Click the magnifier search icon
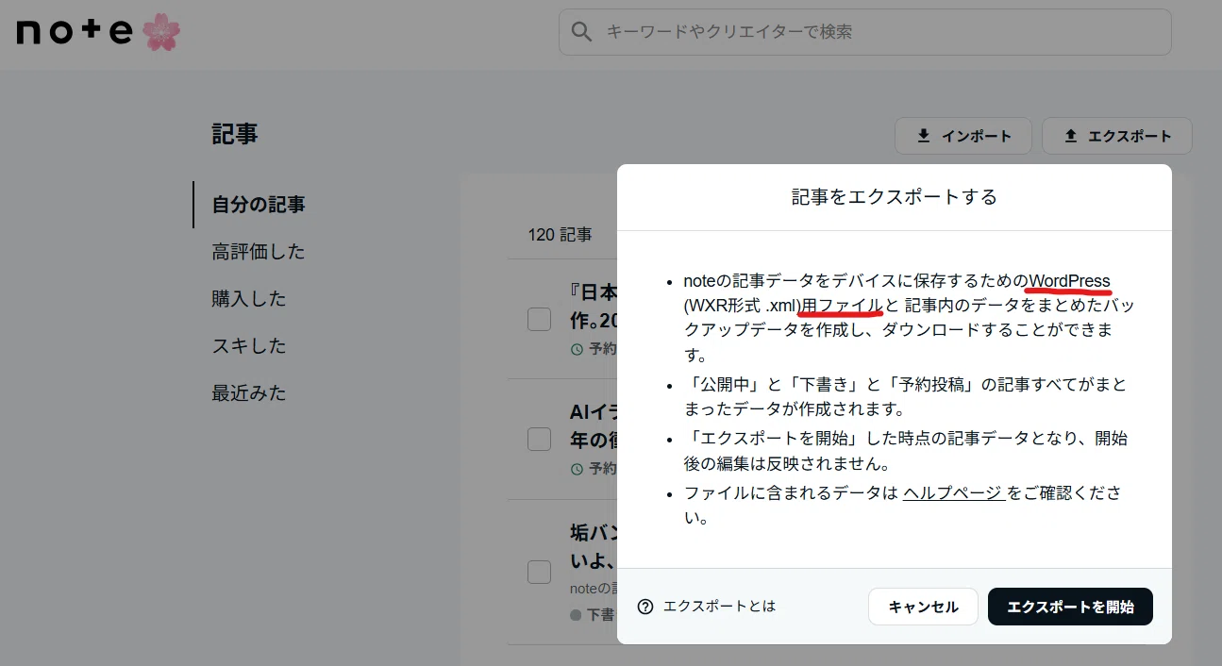This screenshot has height=666, width=1222. tap(583, 32)
